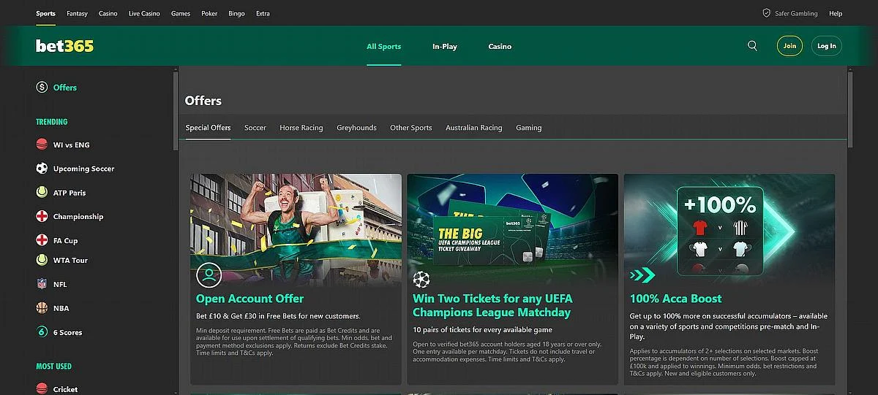This screenshot has width=878, height=395.
Task: Click the Log In button
Action: click(x=827, y=46)
